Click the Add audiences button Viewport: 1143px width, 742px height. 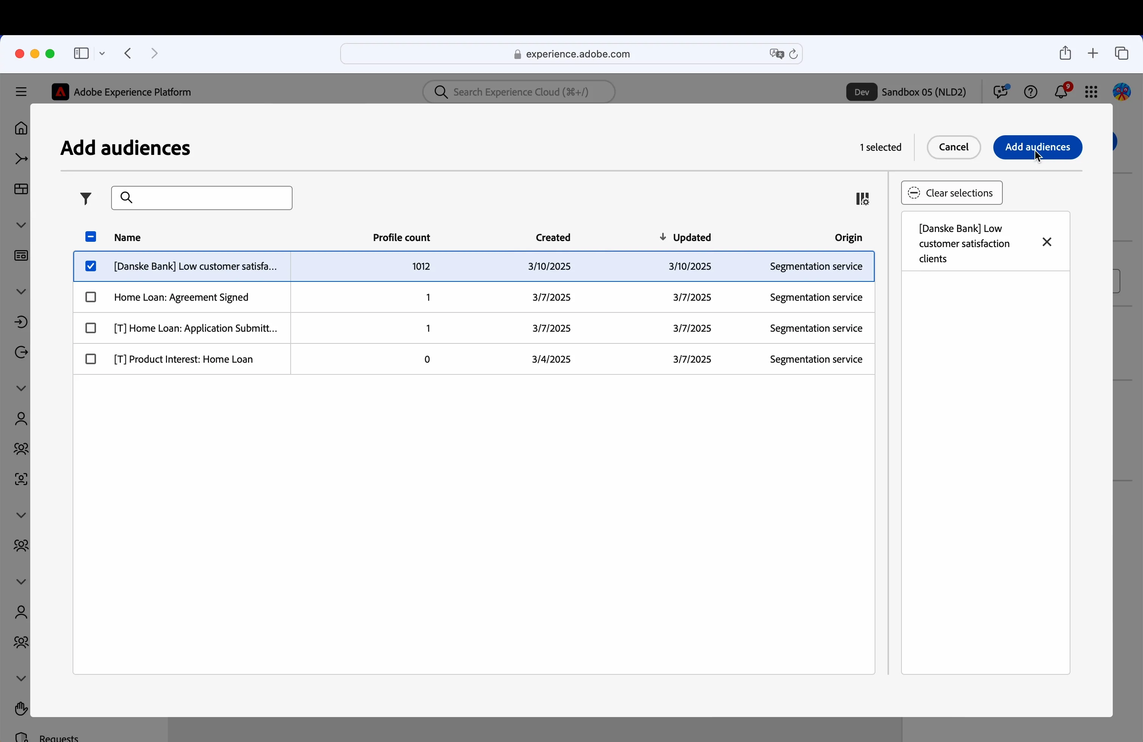tap(1037, 147)
